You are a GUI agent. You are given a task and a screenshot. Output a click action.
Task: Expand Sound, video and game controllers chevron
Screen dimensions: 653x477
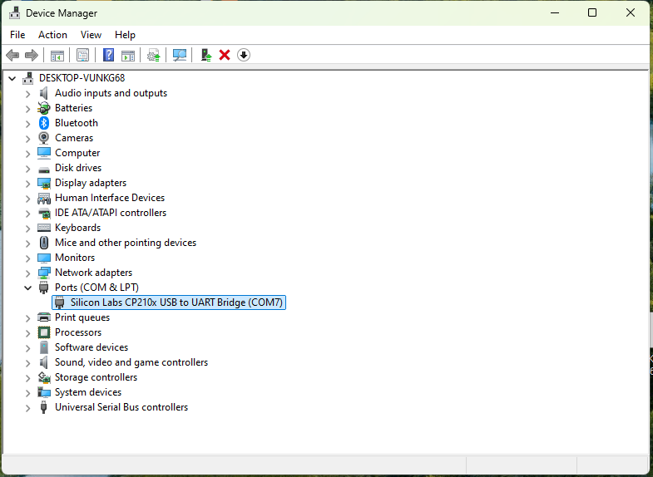[x=28, y=363]
